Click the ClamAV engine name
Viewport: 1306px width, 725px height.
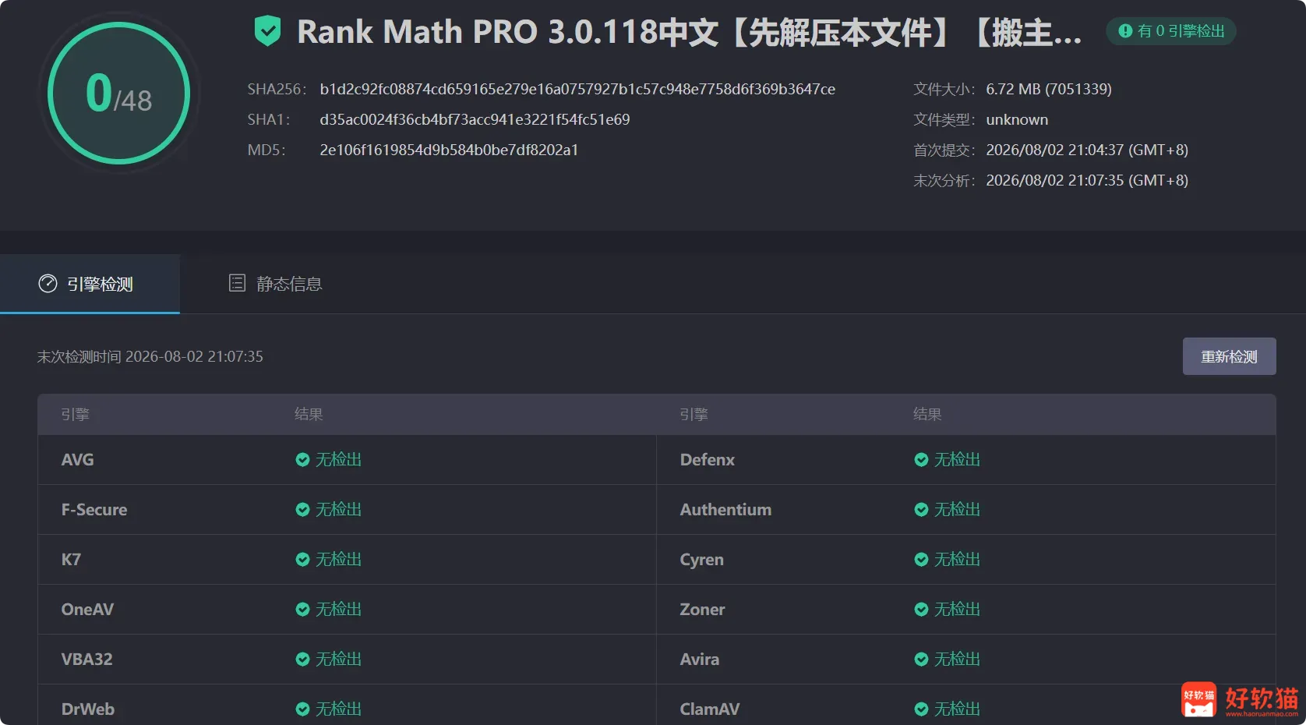pos(710,709)
